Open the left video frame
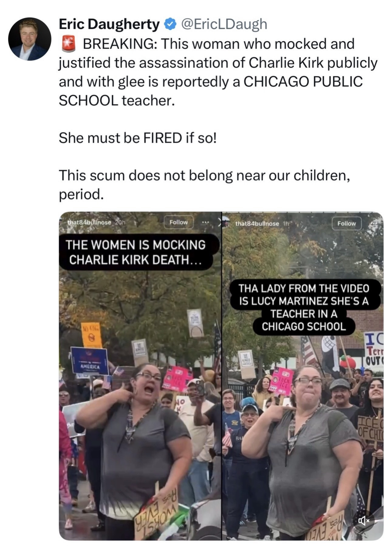Viewport: 392px width, 554px height. (140, 376)
